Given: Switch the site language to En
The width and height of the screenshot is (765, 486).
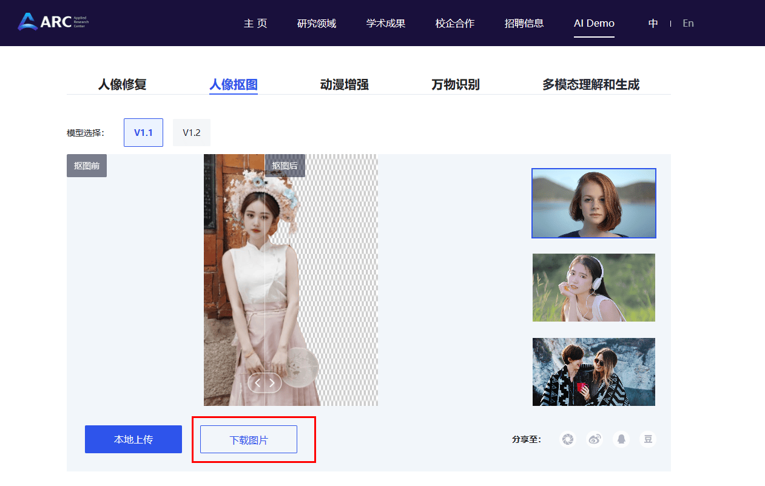Looking at the screenshot, I should click(x=688, y=23).
